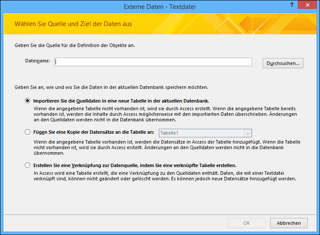Screen dimensions: 320x235
Task: Expand the Tabelle1 table dropdown arrow
Action: click(248, 133)
